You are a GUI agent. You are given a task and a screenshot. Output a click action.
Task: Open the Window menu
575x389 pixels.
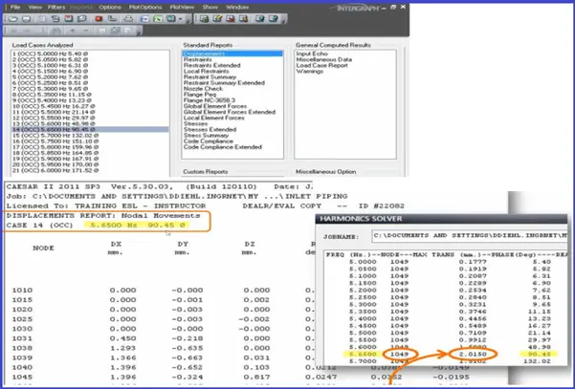[237, 7]
